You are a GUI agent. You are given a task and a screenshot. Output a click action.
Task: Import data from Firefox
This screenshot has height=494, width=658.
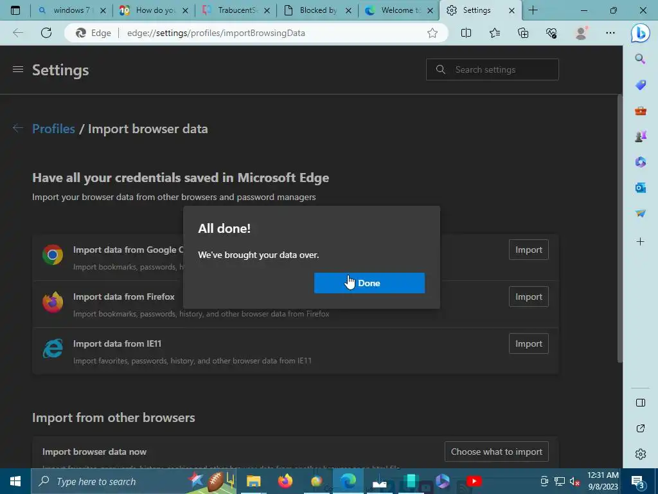tap(528, 297)
